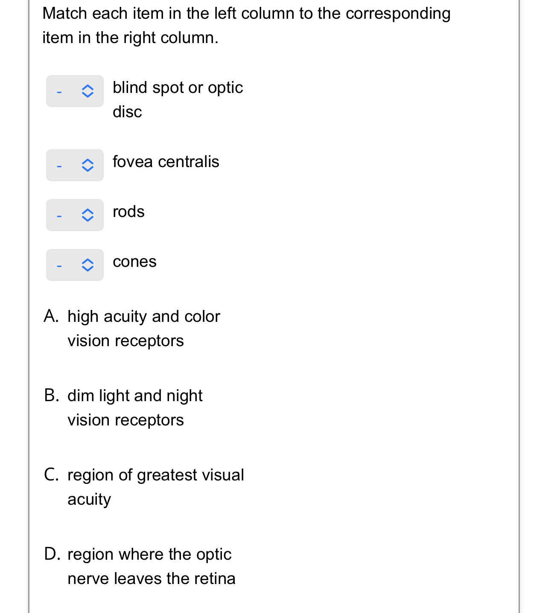Click the cones label text
This screenshot has height=613, width=548.
[x=135, y=262]
